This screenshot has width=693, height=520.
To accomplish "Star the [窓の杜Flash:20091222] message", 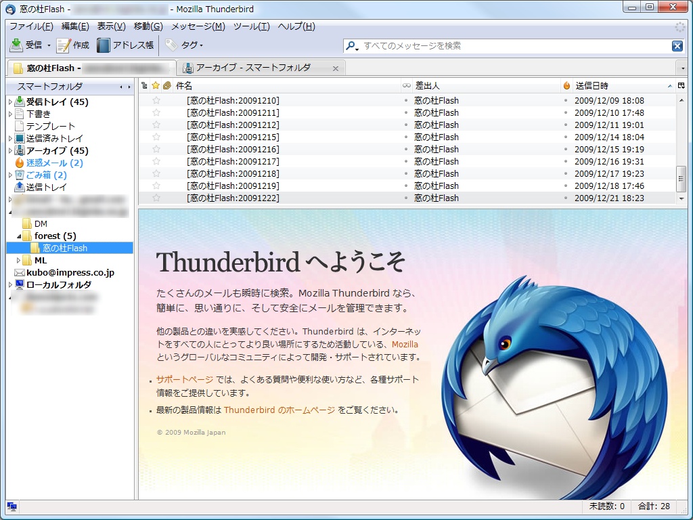I will (x=155, y=198).
